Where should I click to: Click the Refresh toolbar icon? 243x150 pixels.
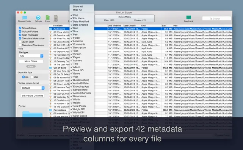coord(38,17)
